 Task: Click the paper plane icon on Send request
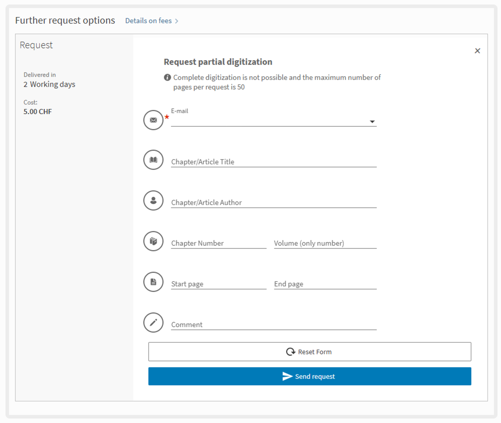pyautogui.click(x=287, y=376)
